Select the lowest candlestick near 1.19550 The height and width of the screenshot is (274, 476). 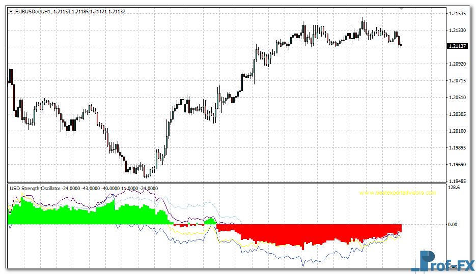146,174
